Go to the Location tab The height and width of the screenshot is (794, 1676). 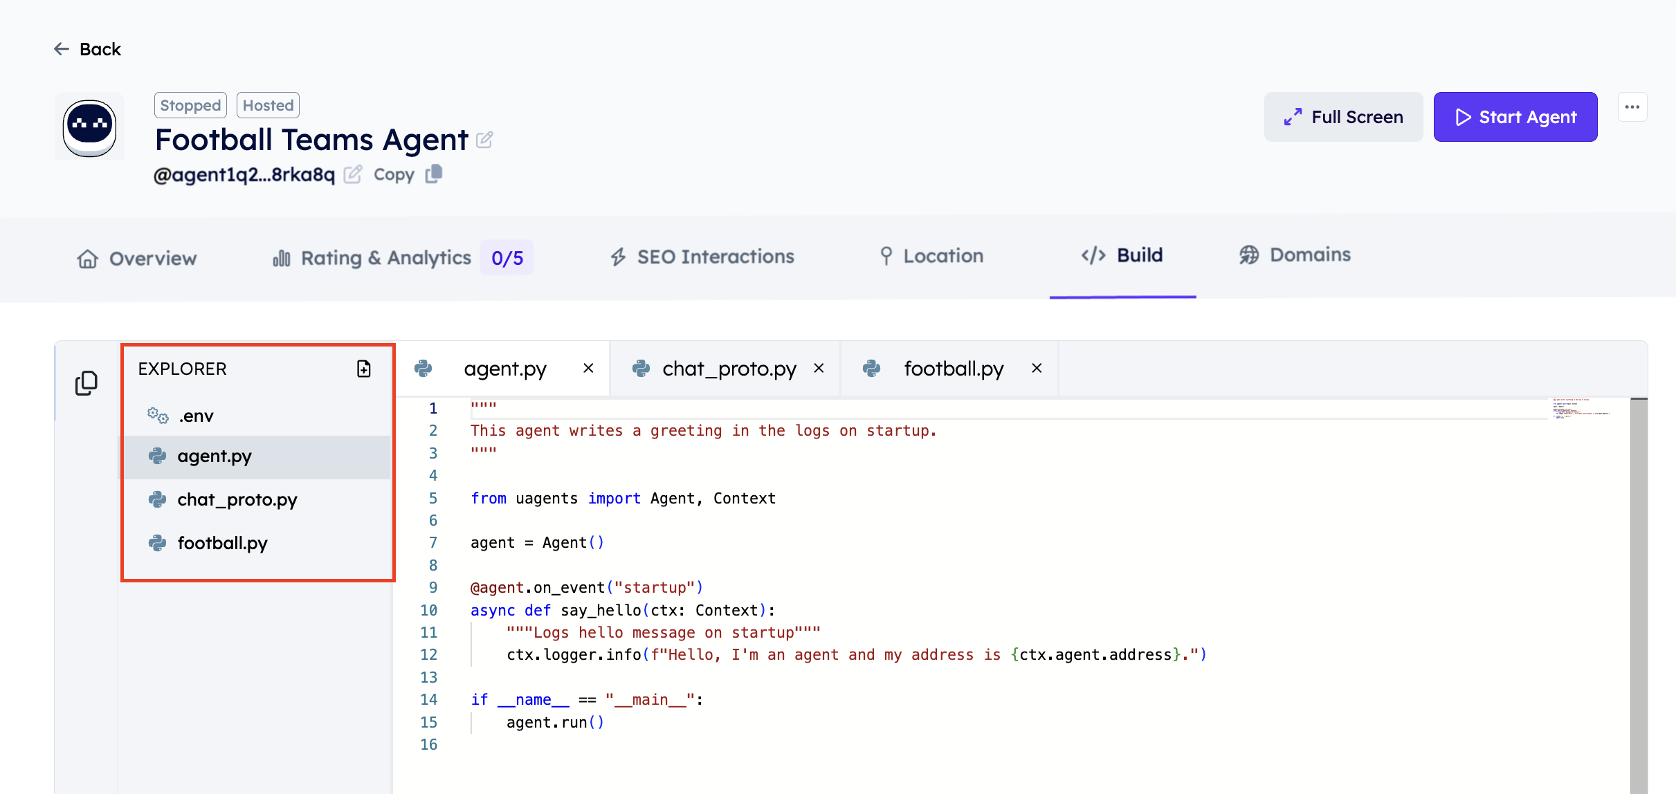coord(931,256)
